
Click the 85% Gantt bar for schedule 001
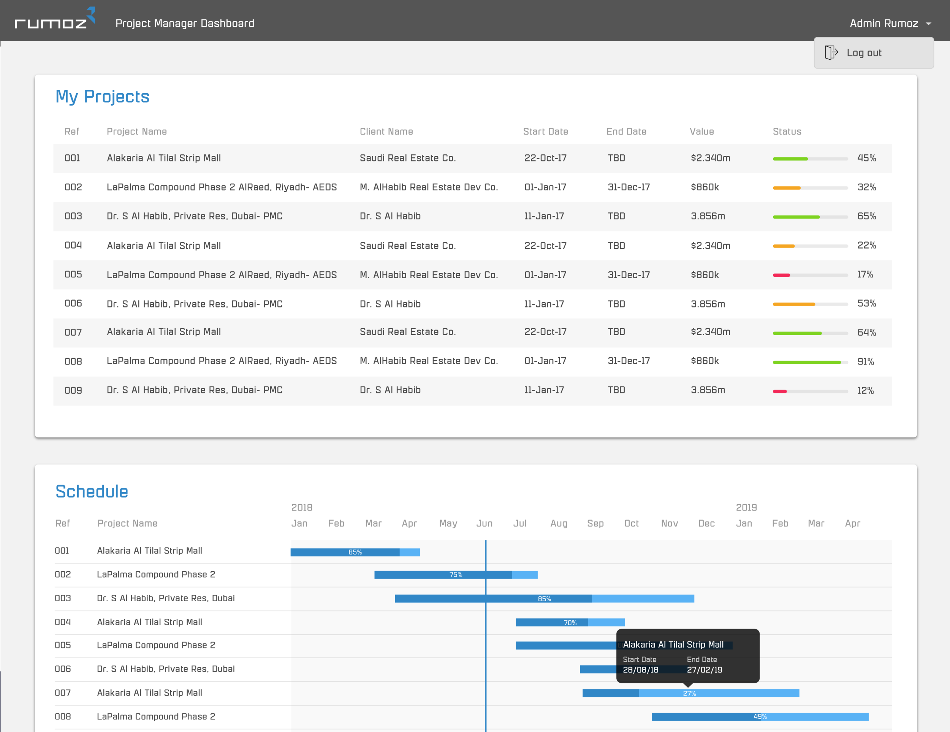click(355, 552)
